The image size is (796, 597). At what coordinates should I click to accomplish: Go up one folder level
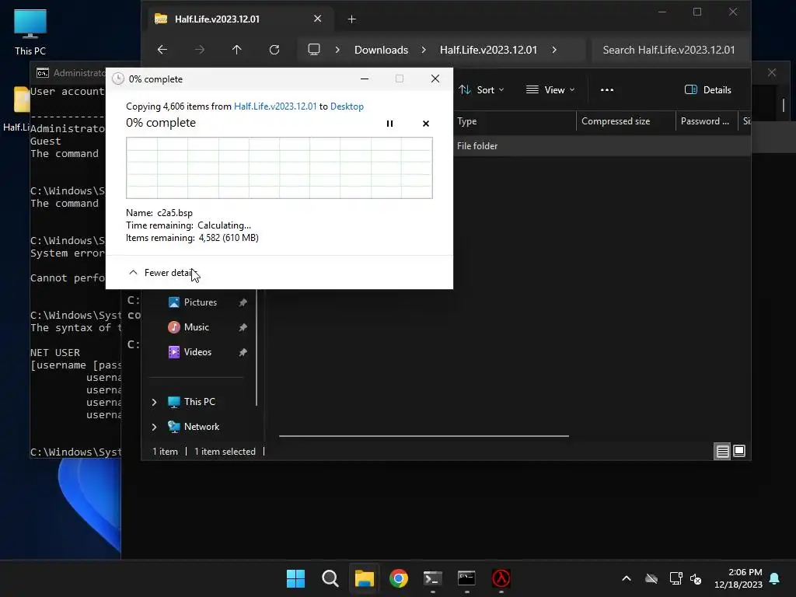(236, 50)
